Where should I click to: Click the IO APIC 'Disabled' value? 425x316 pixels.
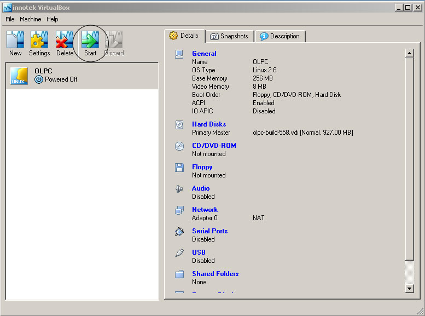click(x=264, y=111)
